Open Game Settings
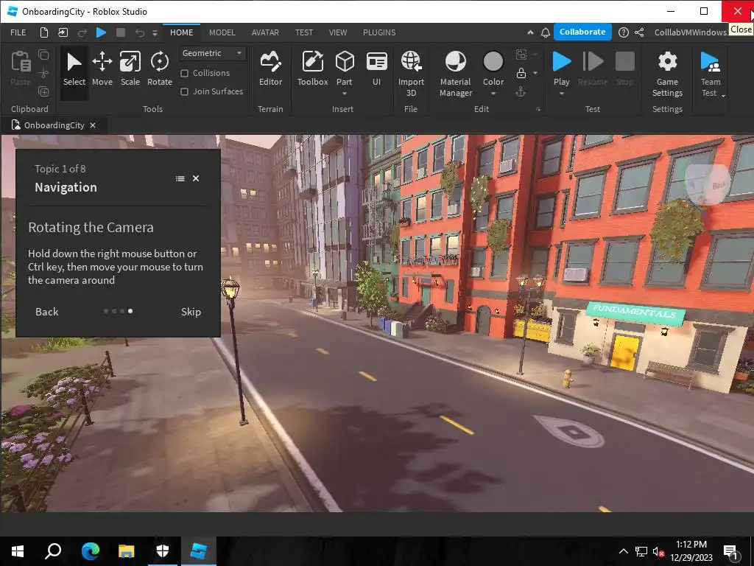 (x=667, y=74)
